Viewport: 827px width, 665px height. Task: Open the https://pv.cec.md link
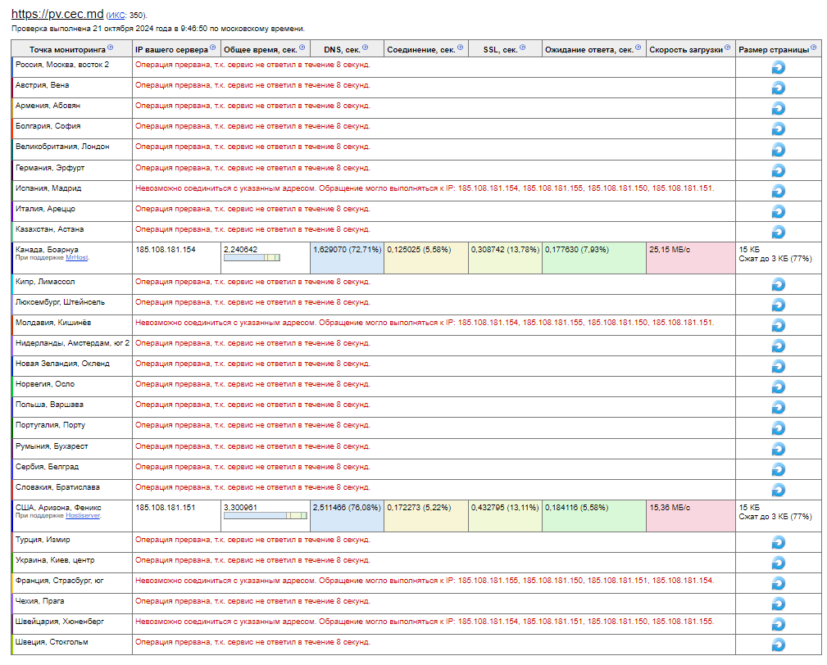point(57,14)
